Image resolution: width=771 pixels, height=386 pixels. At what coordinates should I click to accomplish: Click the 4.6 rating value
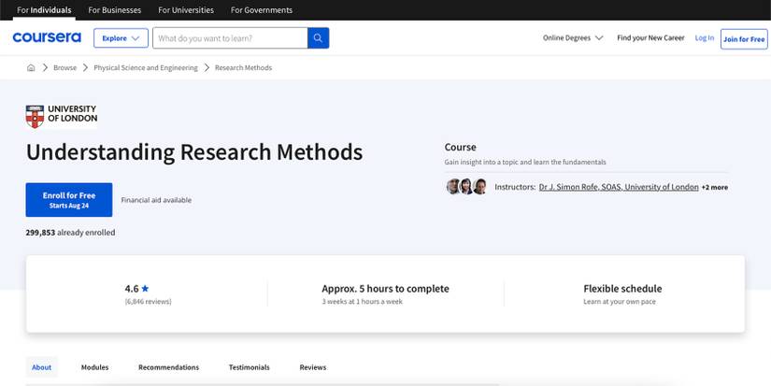[x=131, y=289]
